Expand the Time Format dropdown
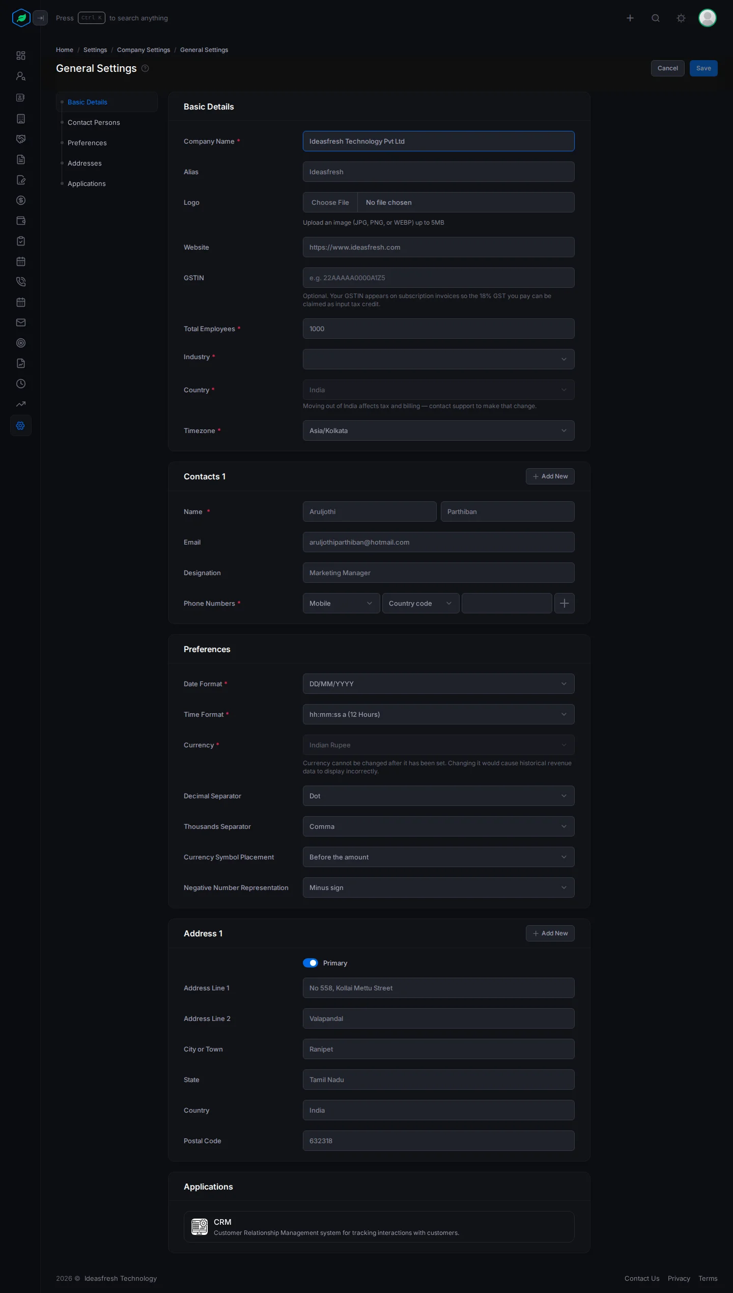Screen dimensions: 733x1293 pyautogui.click(x=439, y=714)
